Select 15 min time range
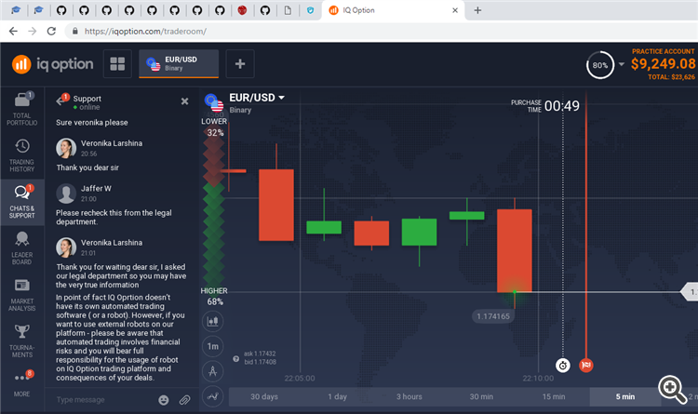The image size is (698, 414). [554, 396]
